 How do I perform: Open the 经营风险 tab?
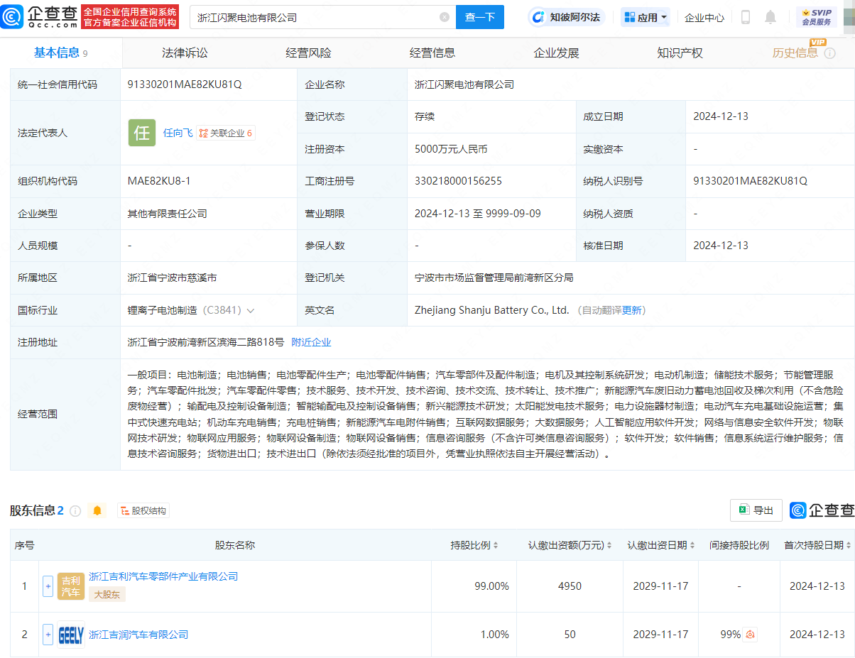pyautogui.click(x=309, y=53)
